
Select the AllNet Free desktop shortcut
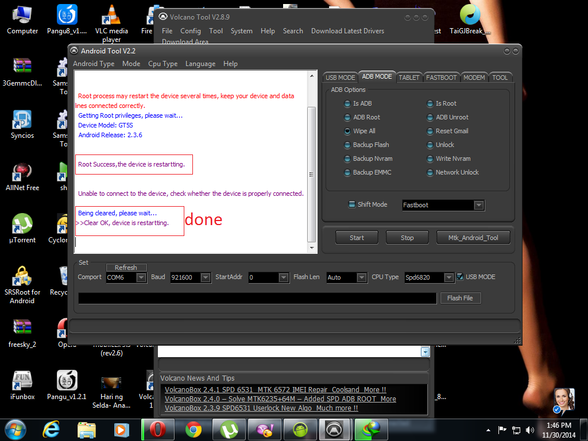(x=22, y=177)
